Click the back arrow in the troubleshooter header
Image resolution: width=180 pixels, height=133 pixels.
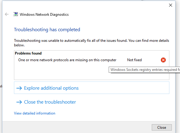click(7, 14)
